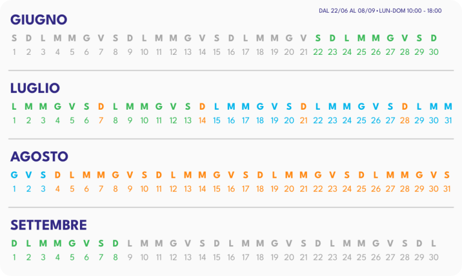This screenshot has width=462, height=276.
Task: Click gray day 30 in Settembre
Action: [434, 257]
